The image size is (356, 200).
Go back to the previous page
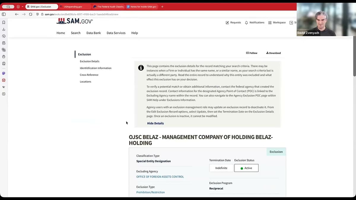[x=17, y=14]
